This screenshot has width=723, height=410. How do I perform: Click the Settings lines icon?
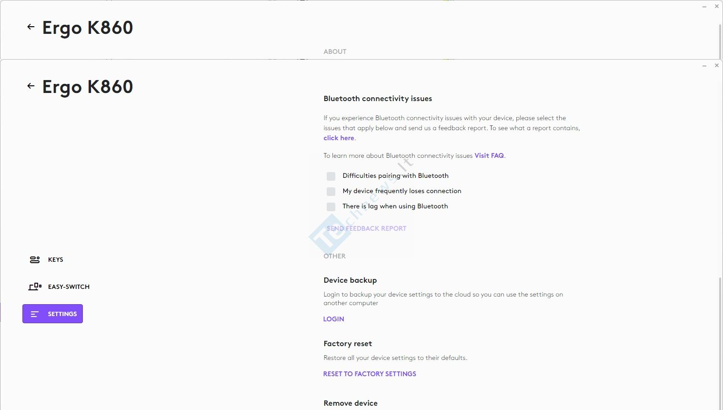[x=35, y=314]
